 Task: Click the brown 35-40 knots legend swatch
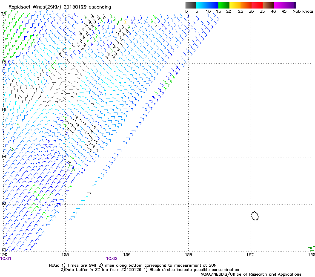(x=268, y=5)
